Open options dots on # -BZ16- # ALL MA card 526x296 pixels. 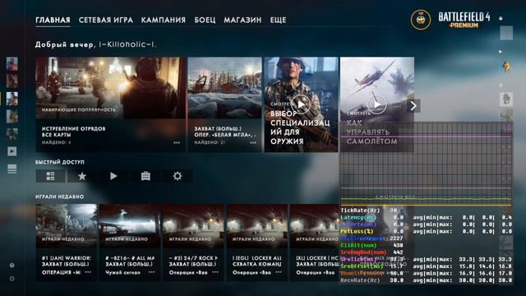(151, 272)
